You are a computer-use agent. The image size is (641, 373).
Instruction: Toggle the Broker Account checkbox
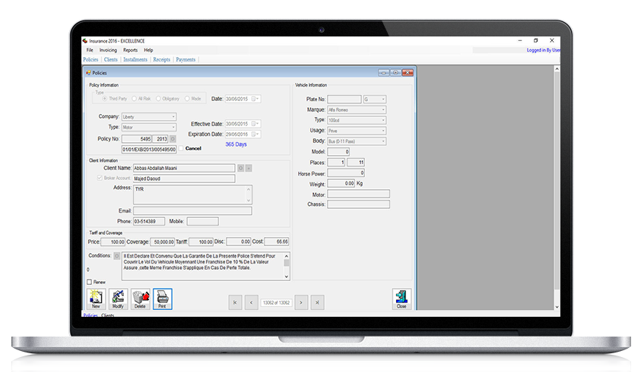pyautogui.click(x=100, y=178)
